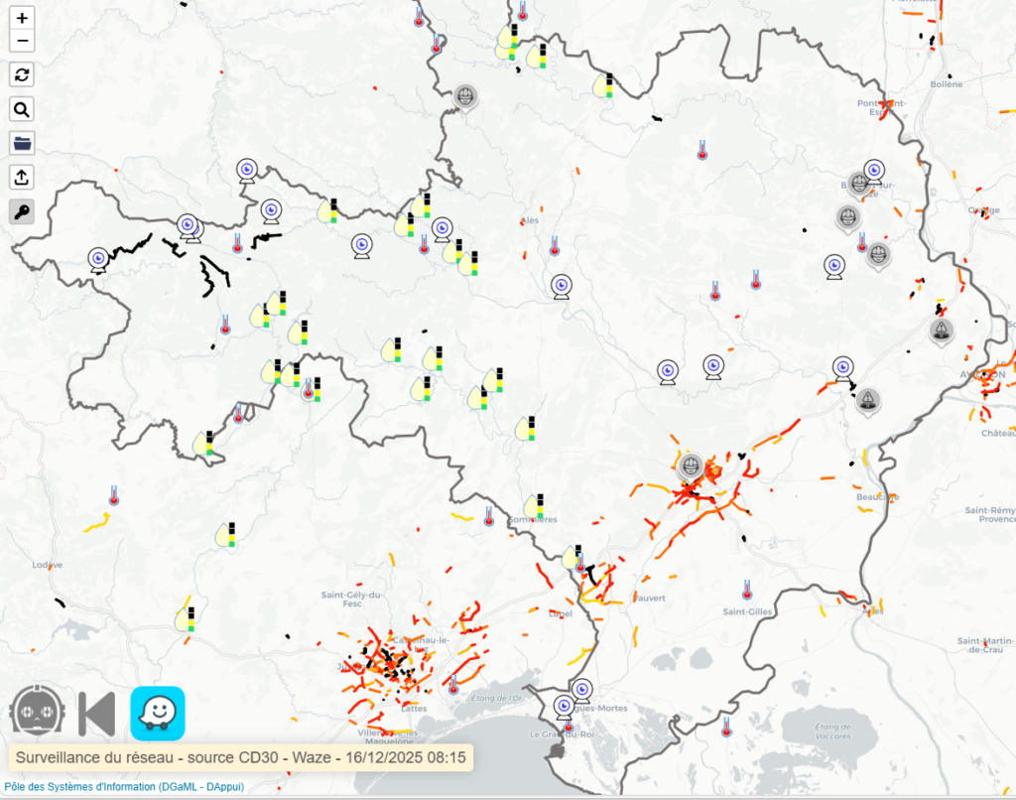Click the skip-to-previous playback icon
Viewport: 1016px width, 800px height.
(x=97, y=714)
